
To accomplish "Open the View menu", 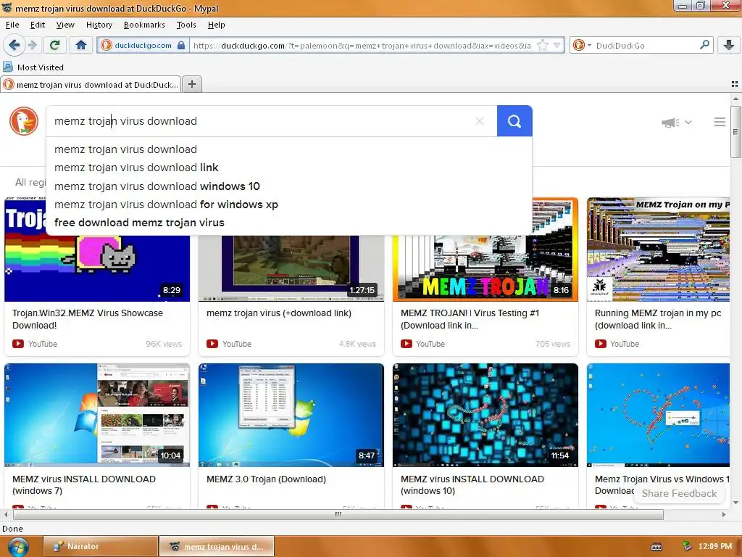I will pyautogui.click(x=65, y=25).
